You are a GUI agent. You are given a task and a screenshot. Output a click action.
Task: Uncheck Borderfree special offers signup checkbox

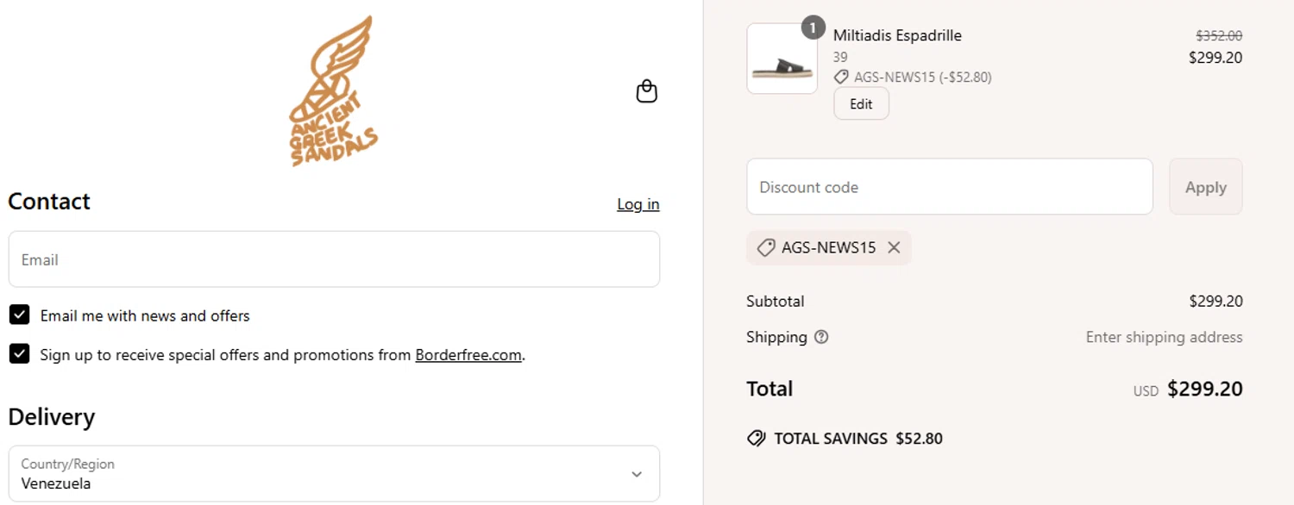(x=20, y=353)
